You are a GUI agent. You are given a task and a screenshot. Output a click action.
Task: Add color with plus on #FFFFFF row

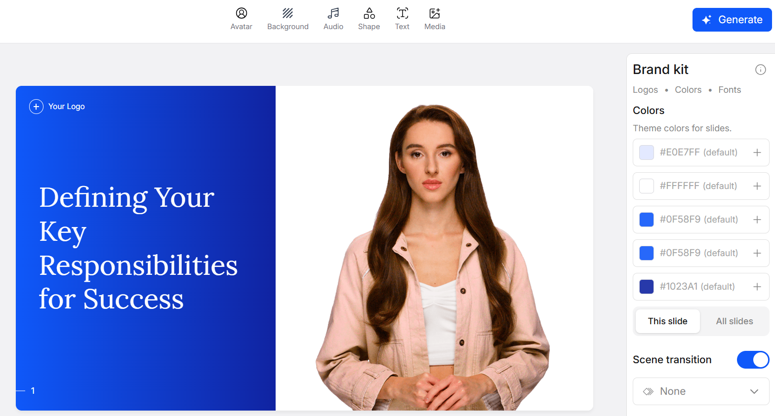[757, 186]
